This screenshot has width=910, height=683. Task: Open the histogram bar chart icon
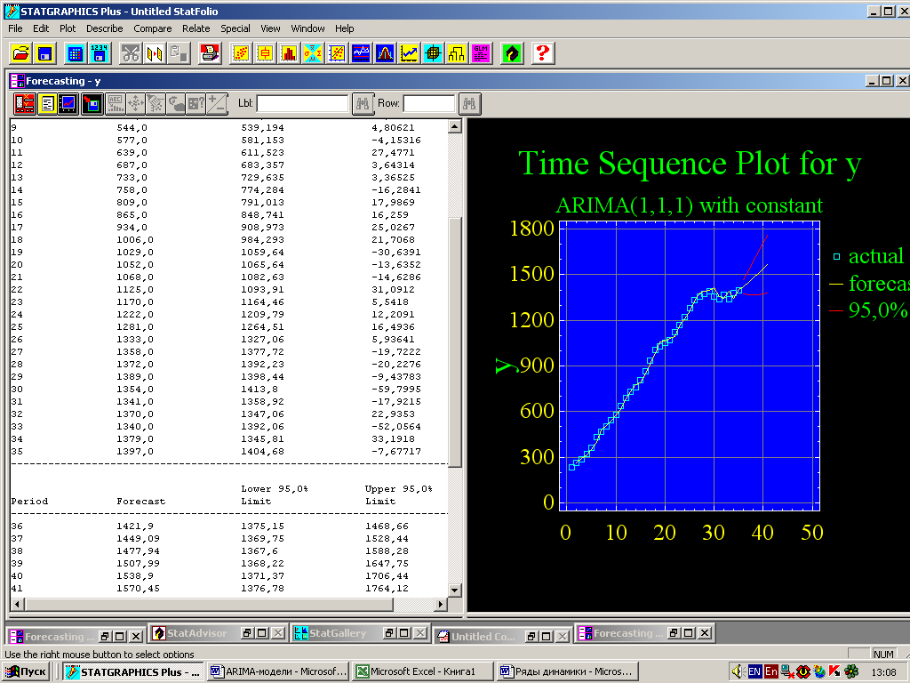click(x=289, y=53)
